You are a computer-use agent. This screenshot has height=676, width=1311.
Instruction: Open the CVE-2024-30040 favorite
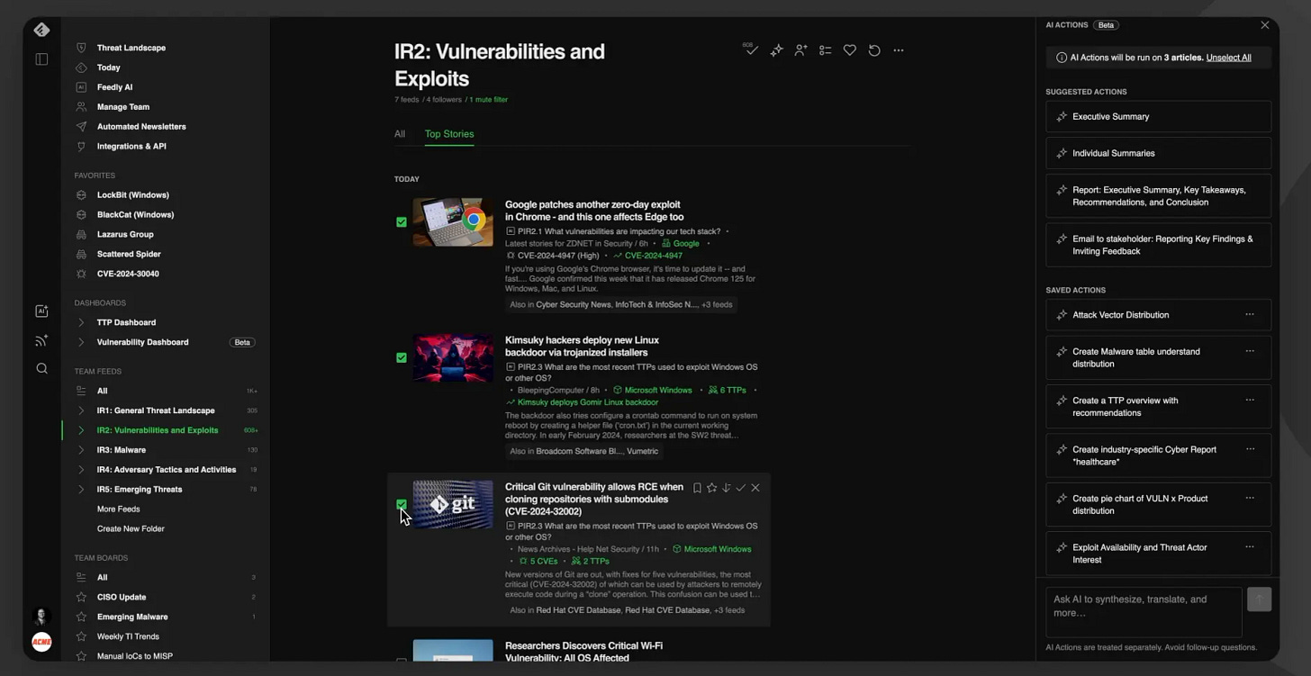click(x=128, y=274)
